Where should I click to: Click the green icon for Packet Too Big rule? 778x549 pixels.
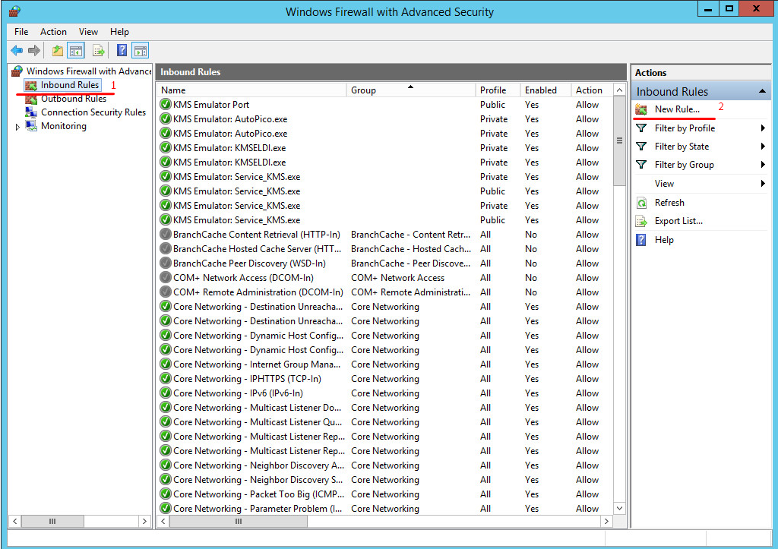click(x=166, y=494)
